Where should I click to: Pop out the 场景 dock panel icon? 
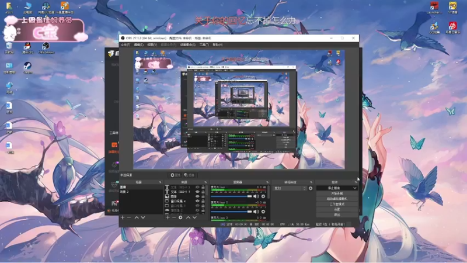pyautogui.click(x=160, y=182)
